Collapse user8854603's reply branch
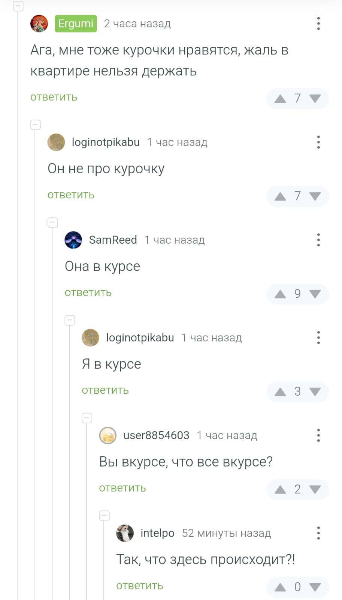 87,418
